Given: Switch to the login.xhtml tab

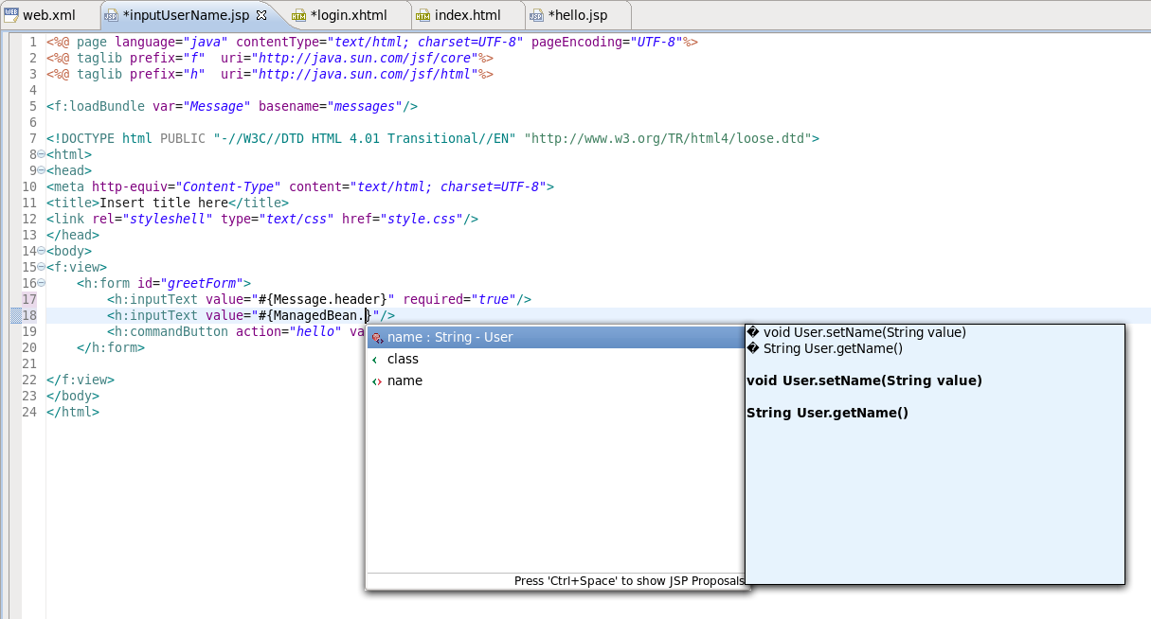Looking at the screenshot, I should pyautogui.click(x=349, y=15).
